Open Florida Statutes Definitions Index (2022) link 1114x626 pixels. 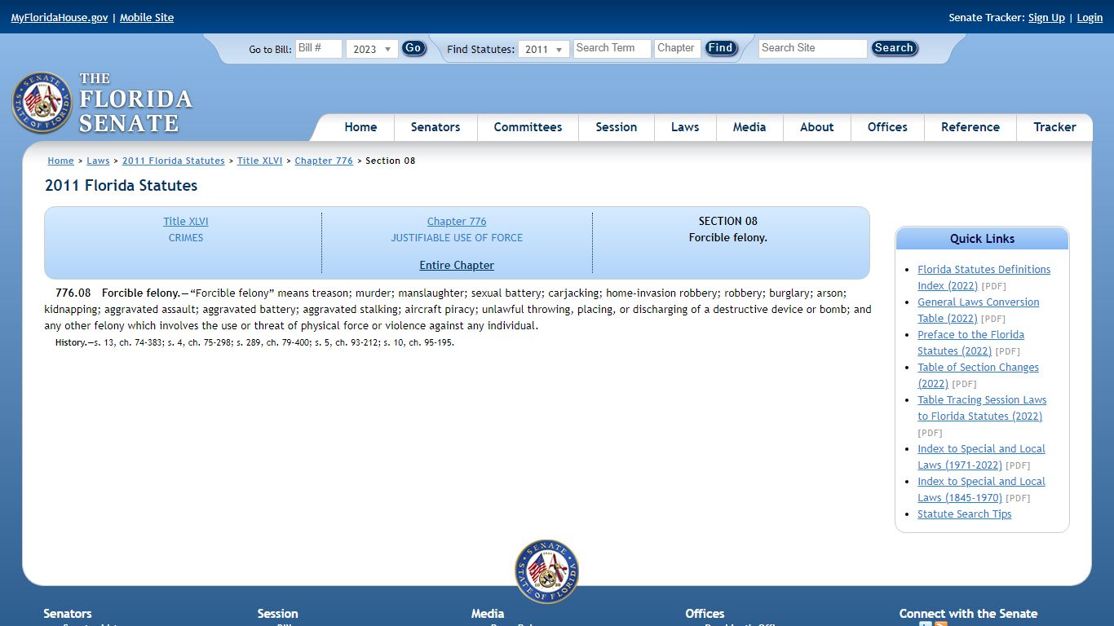pyautogui.click(x=984, y=277)
